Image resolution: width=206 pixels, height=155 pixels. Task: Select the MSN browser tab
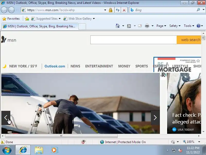[x=40, y=26]
